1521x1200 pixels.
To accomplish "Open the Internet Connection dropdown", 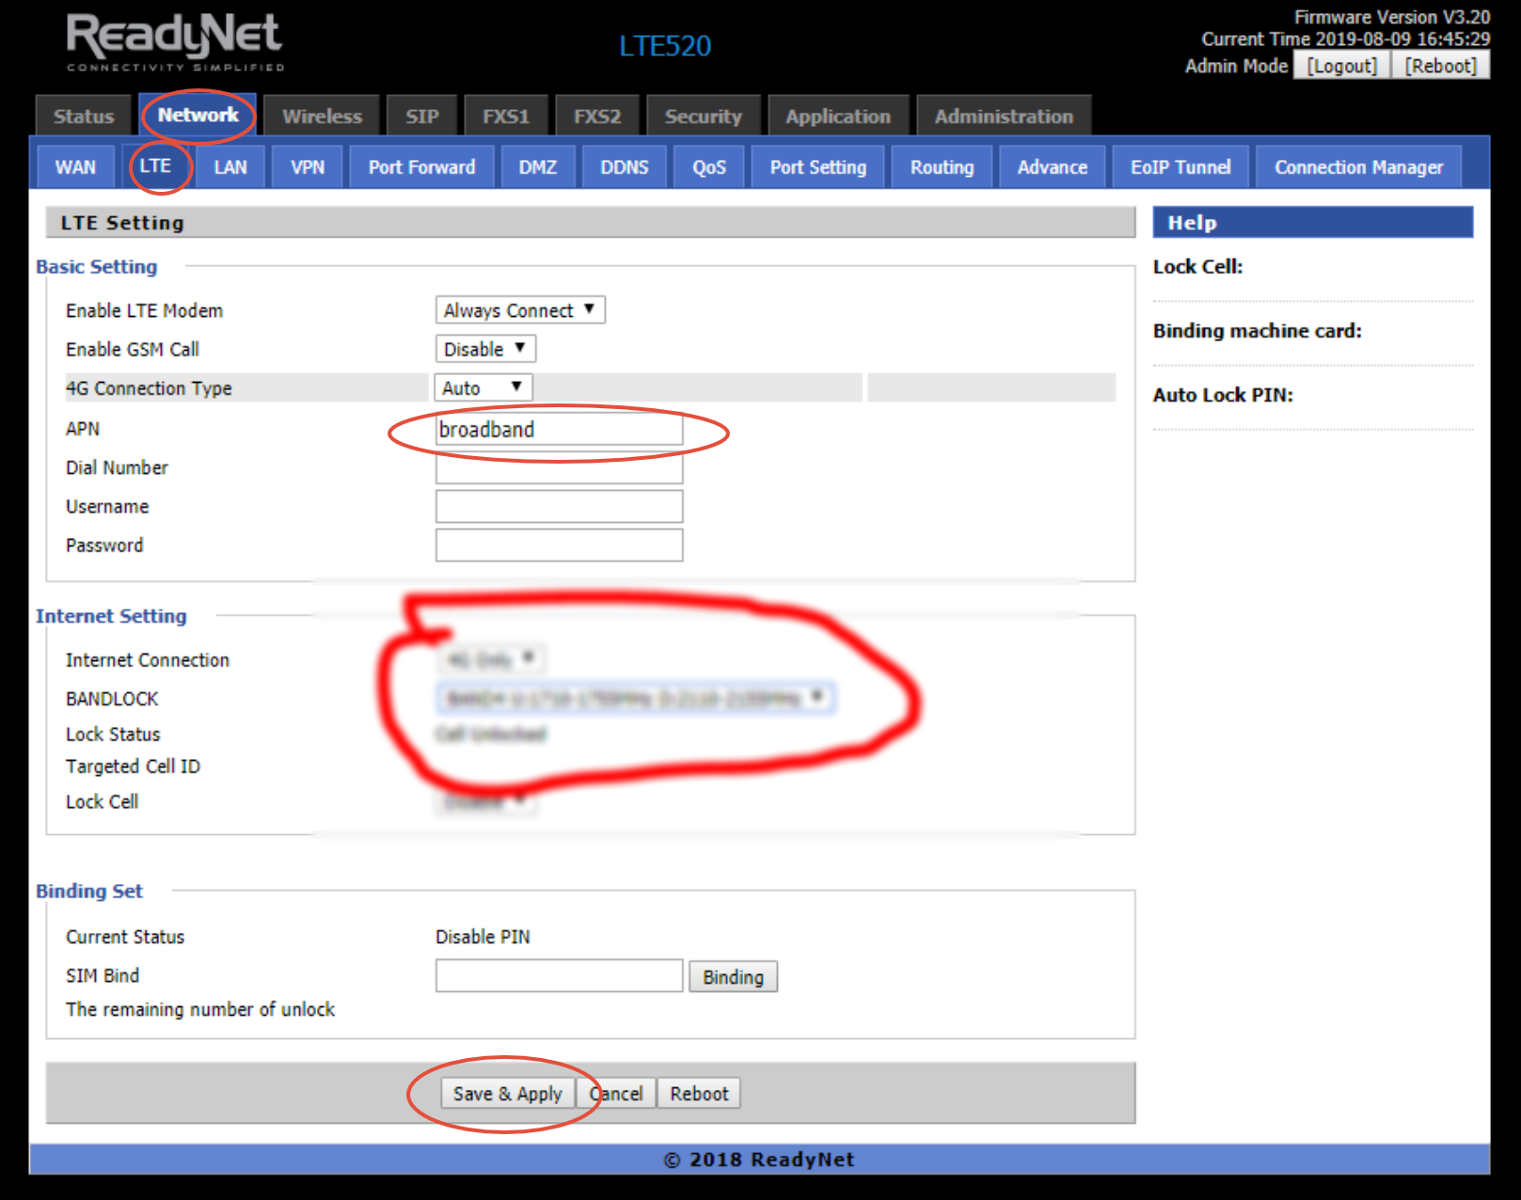I will tap(492, 659).
